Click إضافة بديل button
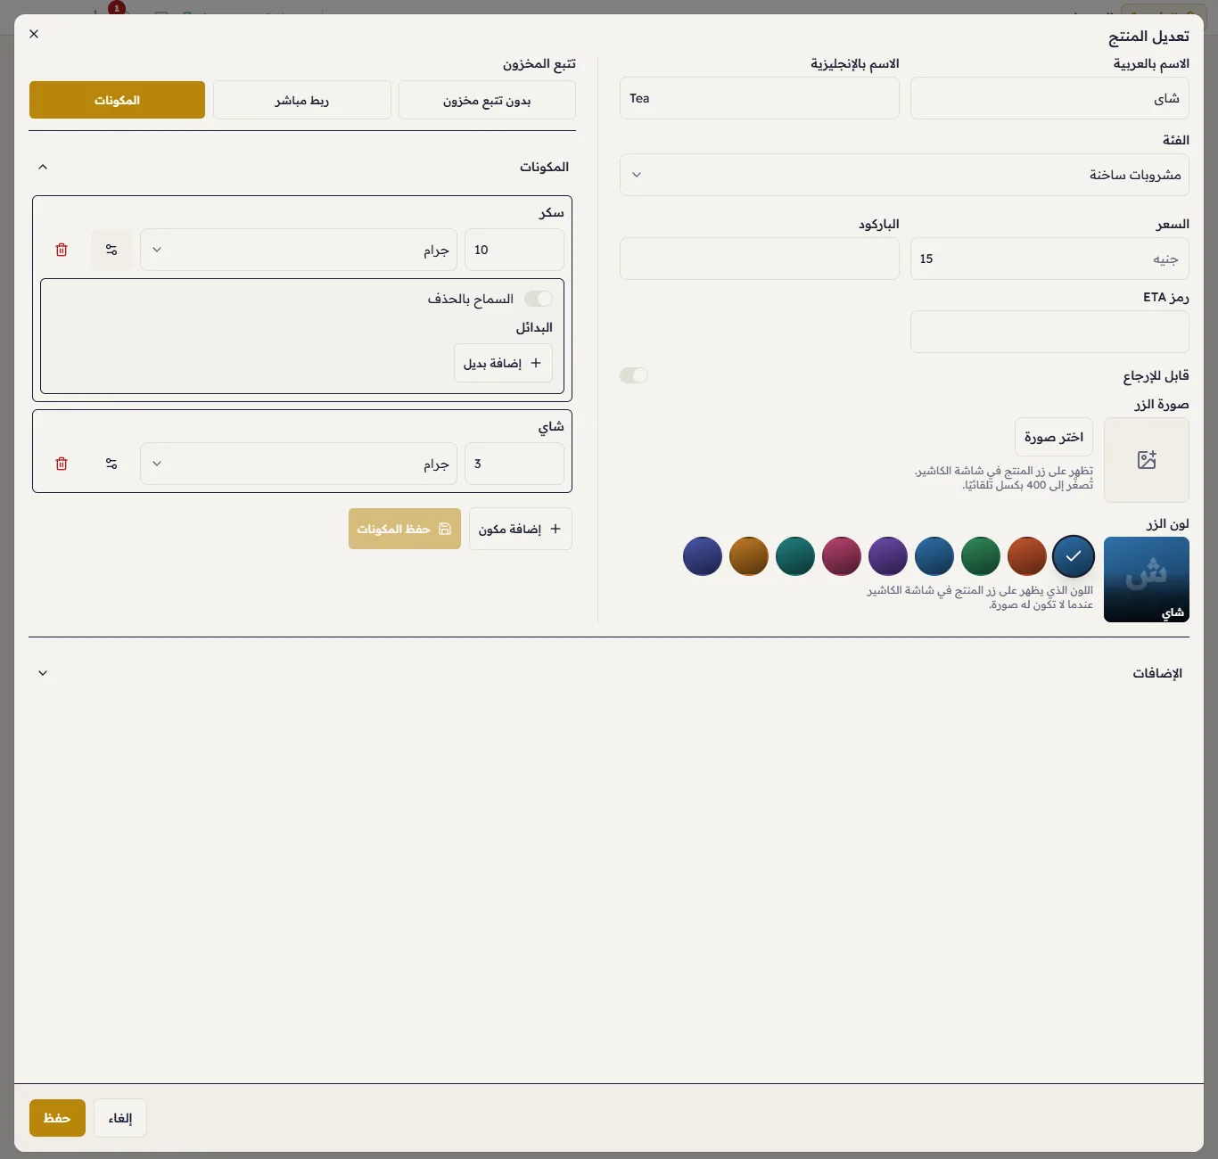1218x1159 pixels. click(x=503, y=363)
